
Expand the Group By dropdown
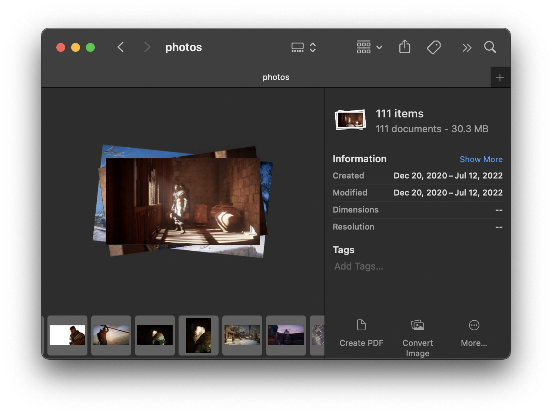[x=369, y=47]
